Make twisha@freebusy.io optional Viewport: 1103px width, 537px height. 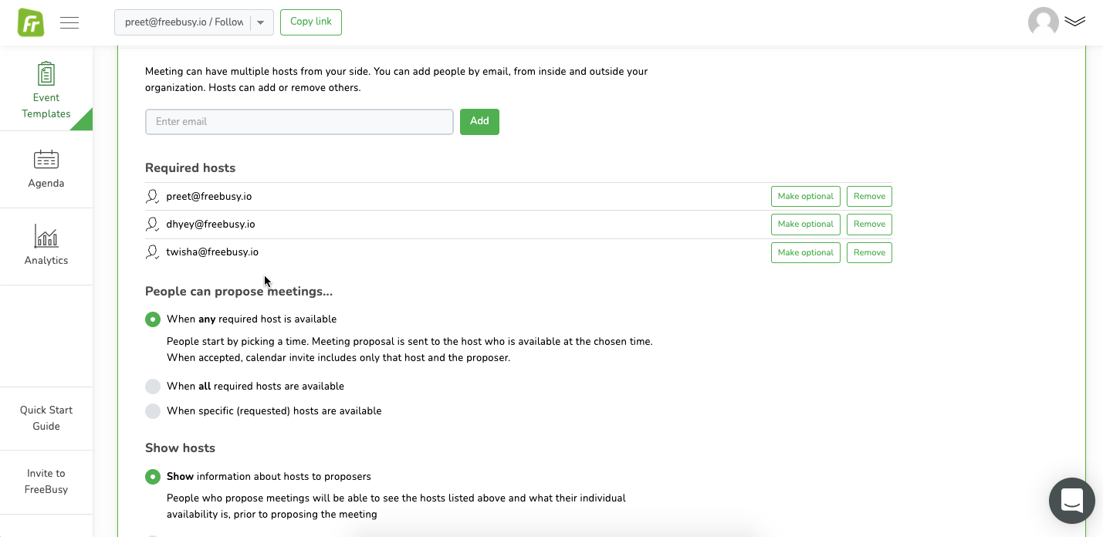coord(806,253)
